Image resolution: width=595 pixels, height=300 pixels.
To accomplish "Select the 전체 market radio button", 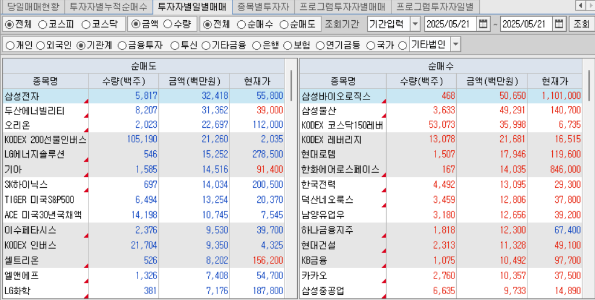I will point(9,25).
